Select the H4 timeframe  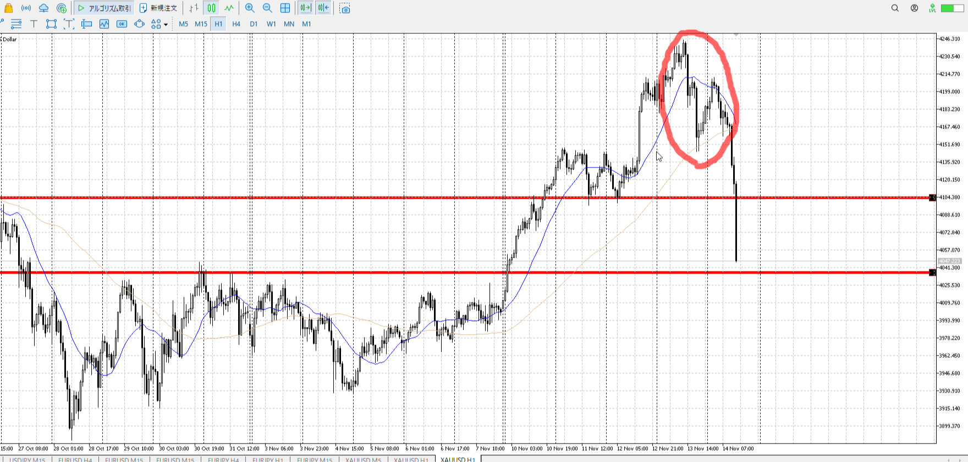(236, 24)
